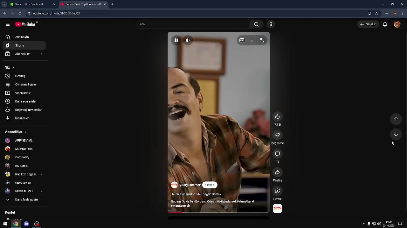Open the account avatar menu
This screenshot has width=407, height=228.
pyautogui.click(x=397, y=24)
